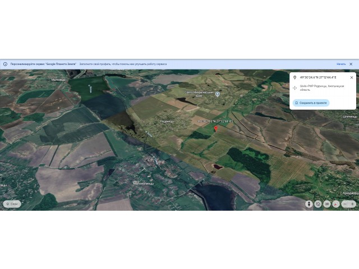Reset orientation with the red compass
Viewport: 359px width, 269px height.
pos(336,204)
